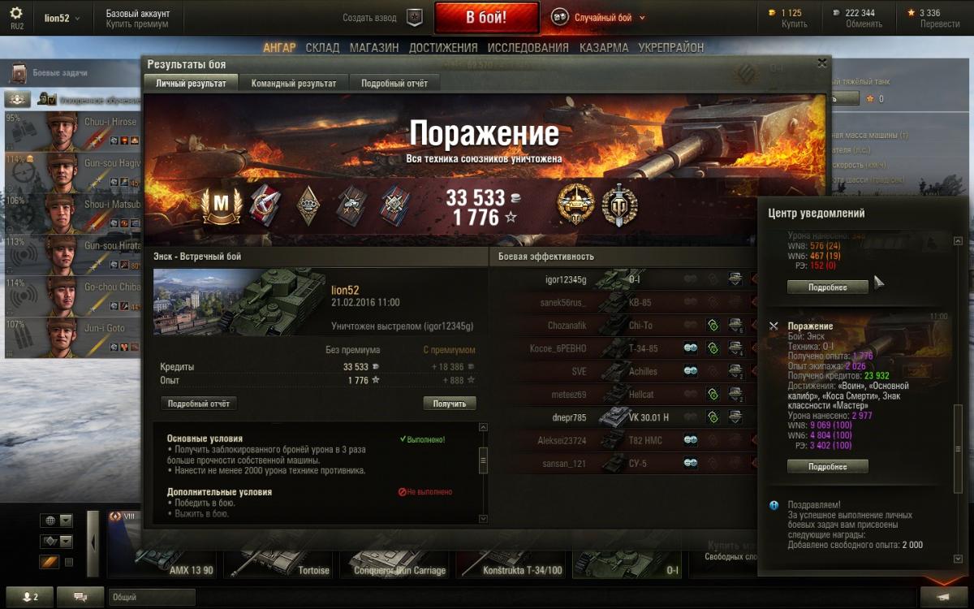974x609 pixels.
Task: Switch to the Командный результат tab
Action: [x=294, y=83]
